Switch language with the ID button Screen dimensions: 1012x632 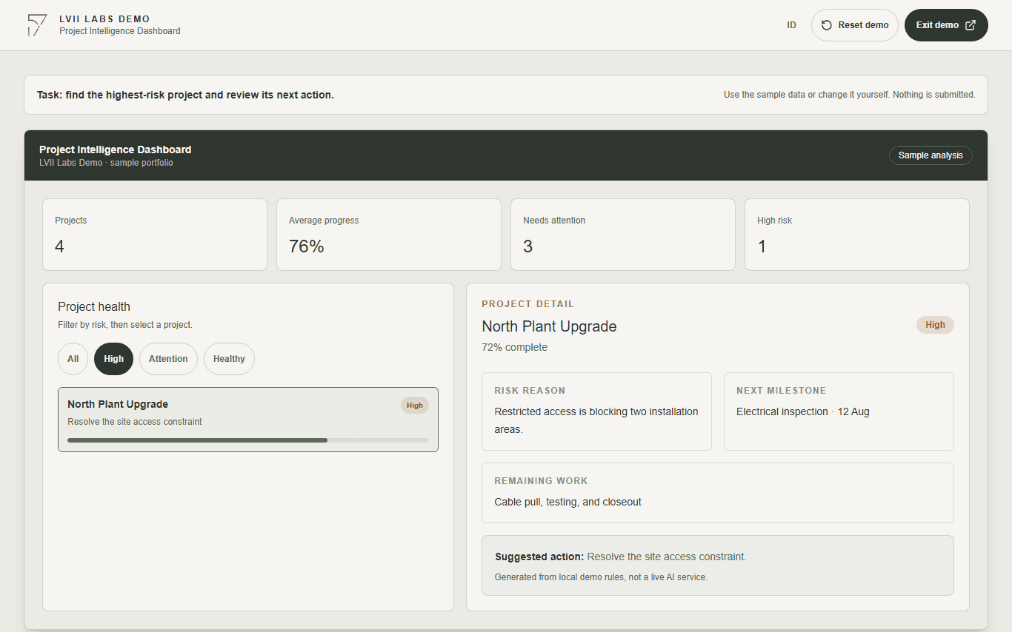791,25
